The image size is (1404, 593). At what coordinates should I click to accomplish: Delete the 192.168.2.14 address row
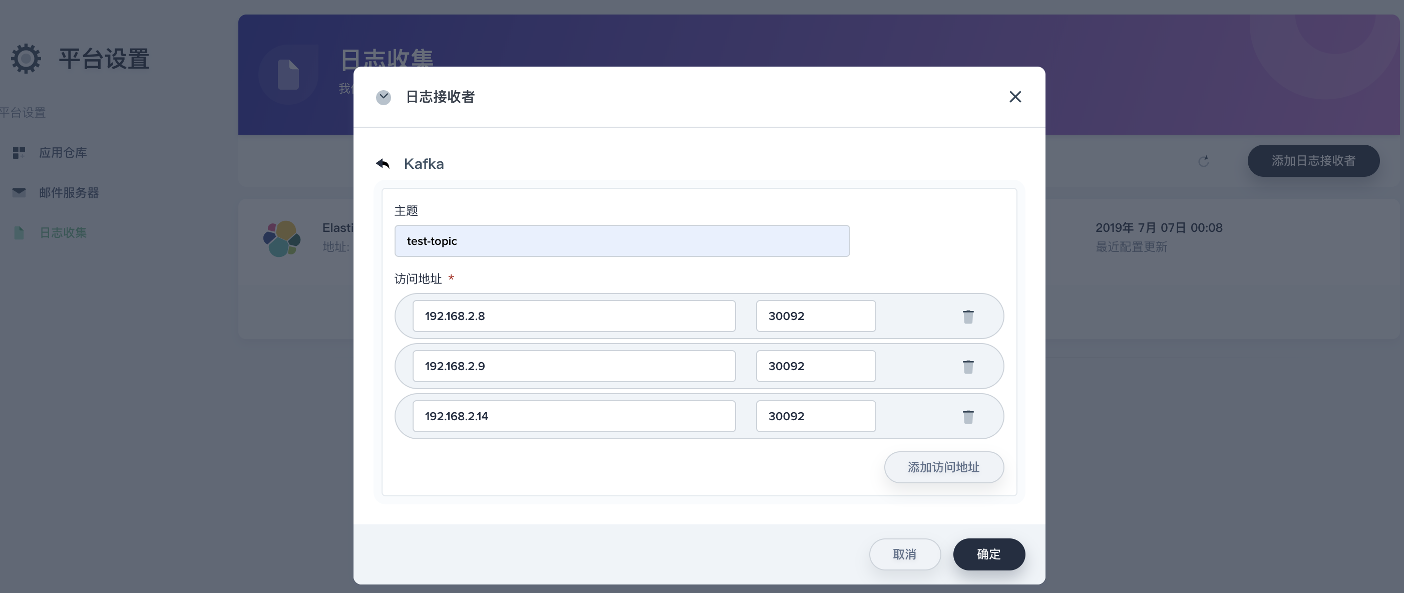(968, 416)
